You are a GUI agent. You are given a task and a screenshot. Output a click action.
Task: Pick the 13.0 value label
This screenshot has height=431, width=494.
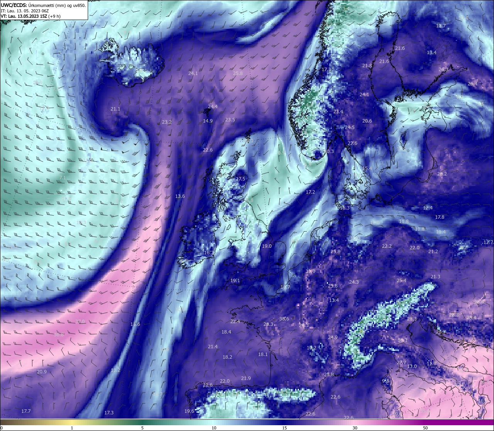coord(412,366)
